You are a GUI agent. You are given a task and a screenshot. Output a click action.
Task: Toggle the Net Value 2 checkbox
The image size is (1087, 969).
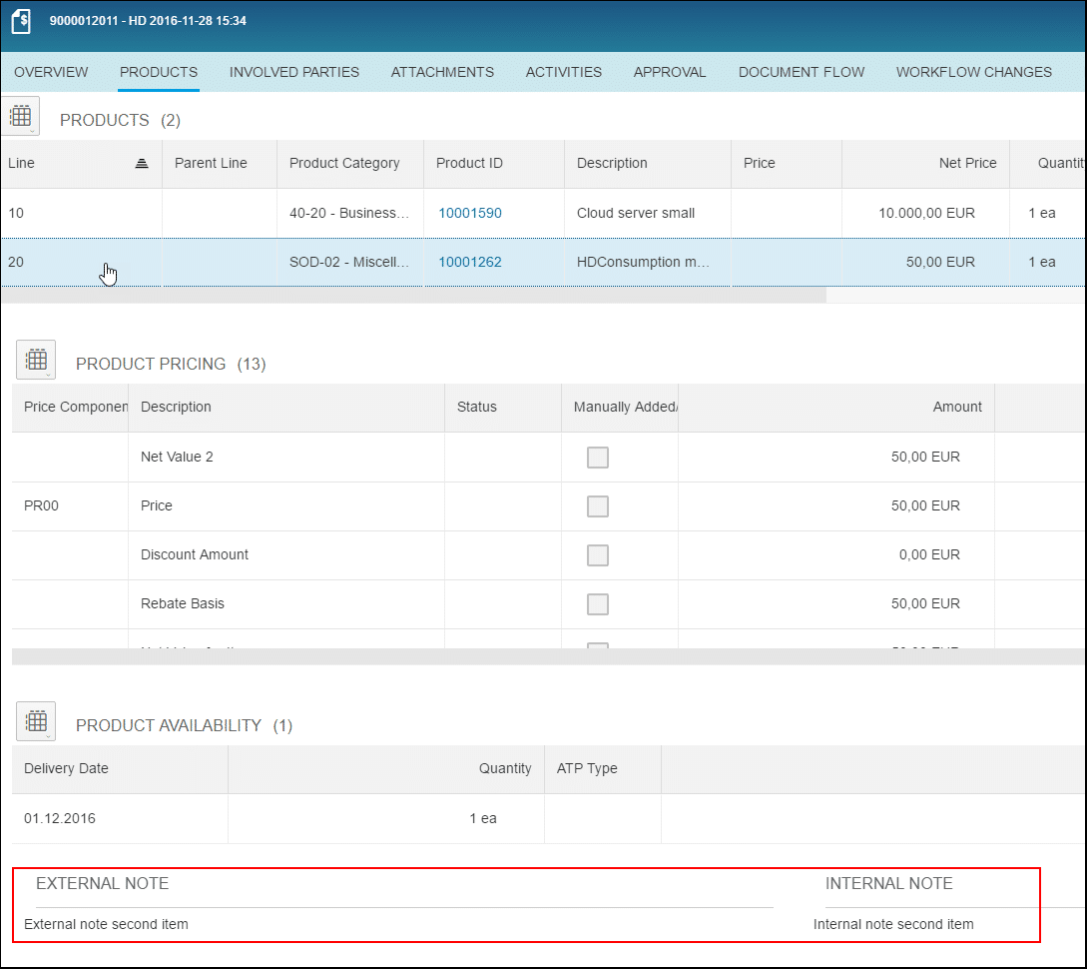coord(598,458)
